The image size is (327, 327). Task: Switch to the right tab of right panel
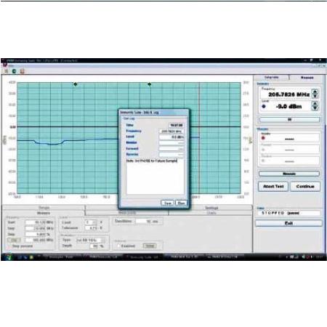[x=307, y=78]
